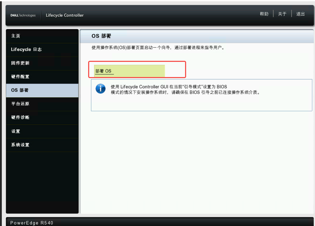Exit via the 退出 button
Image resolution: width=315 pixels, height=226 pixels.
pyautogui.click(x=300, y=14)
